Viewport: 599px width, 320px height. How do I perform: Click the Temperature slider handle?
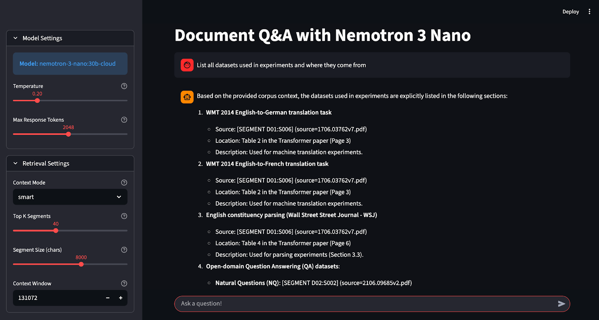[x=37, y=100]
